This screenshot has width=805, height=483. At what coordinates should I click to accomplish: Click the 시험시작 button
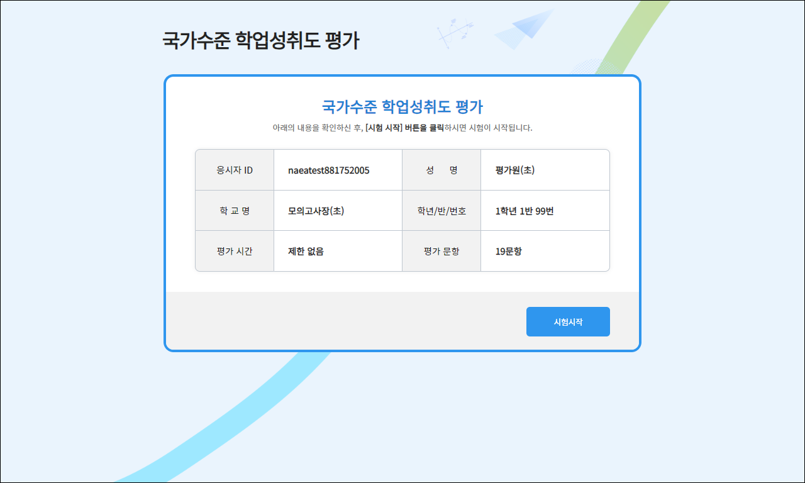tap(568, 321)
